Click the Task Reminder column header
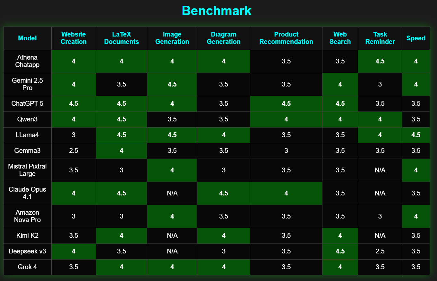Screen dimensions: 437x281 (380, 38)
